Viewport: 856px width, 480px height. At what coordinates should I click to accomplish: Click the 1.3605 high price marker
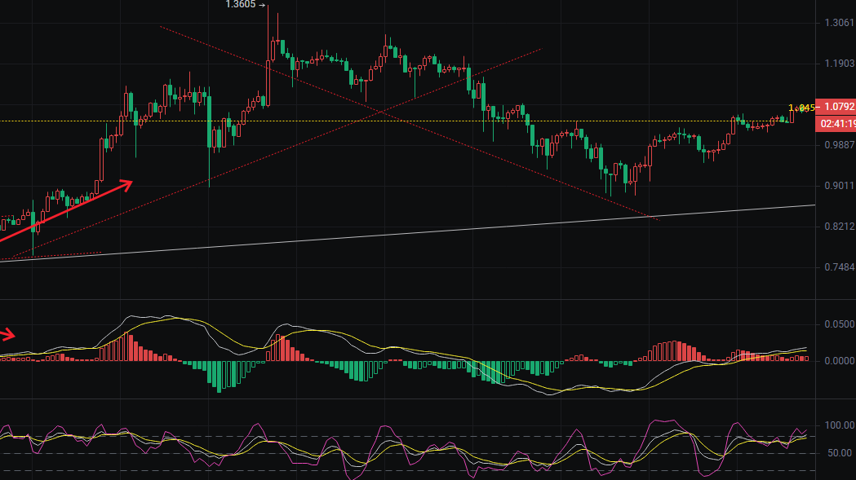coord(245,5)
